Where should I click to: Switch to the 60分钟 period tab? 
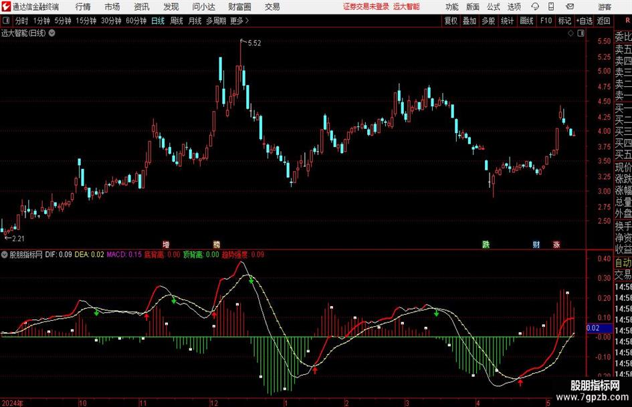[136, 21]
